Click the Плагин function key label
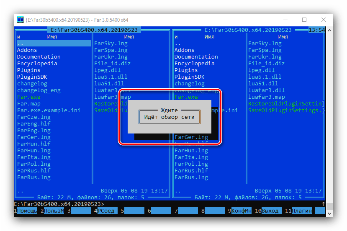347x231 pixels. (302, 211)
